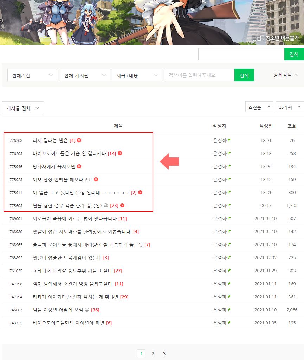The width and height of the screenshot is (304, 360).
Task: Click the green sprout icon beside author of post 769001
Action: click(x=229, y=218)
